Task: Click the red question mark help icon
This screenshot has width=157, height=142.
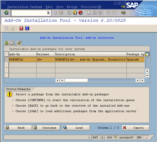Action: (21, 29)
